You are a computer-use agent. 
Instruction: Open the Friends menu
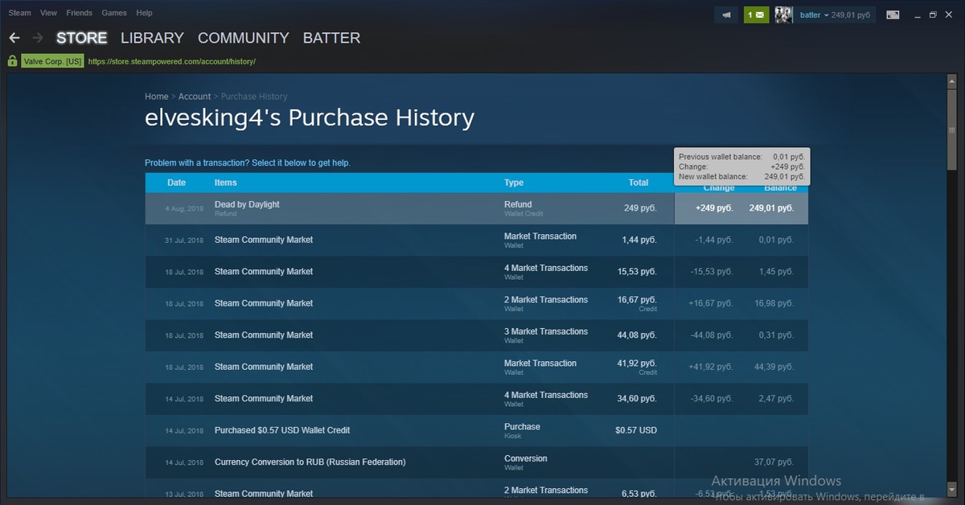[79, 13]
